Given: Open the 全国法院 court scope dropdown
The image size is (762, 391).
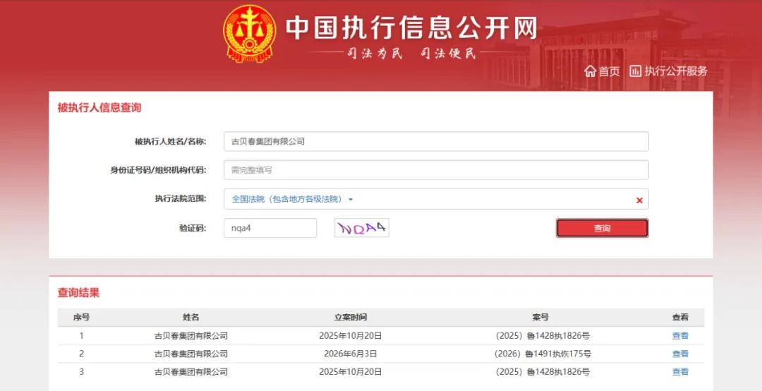Looking at the screenshot, I should click(x=292, y=199).
